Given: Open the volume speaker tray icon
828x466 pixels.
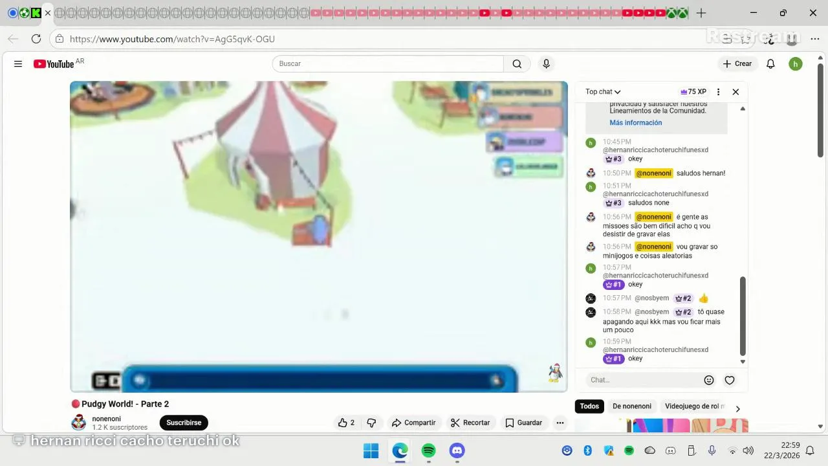Looking at the screenshot, I should [748, 450].
